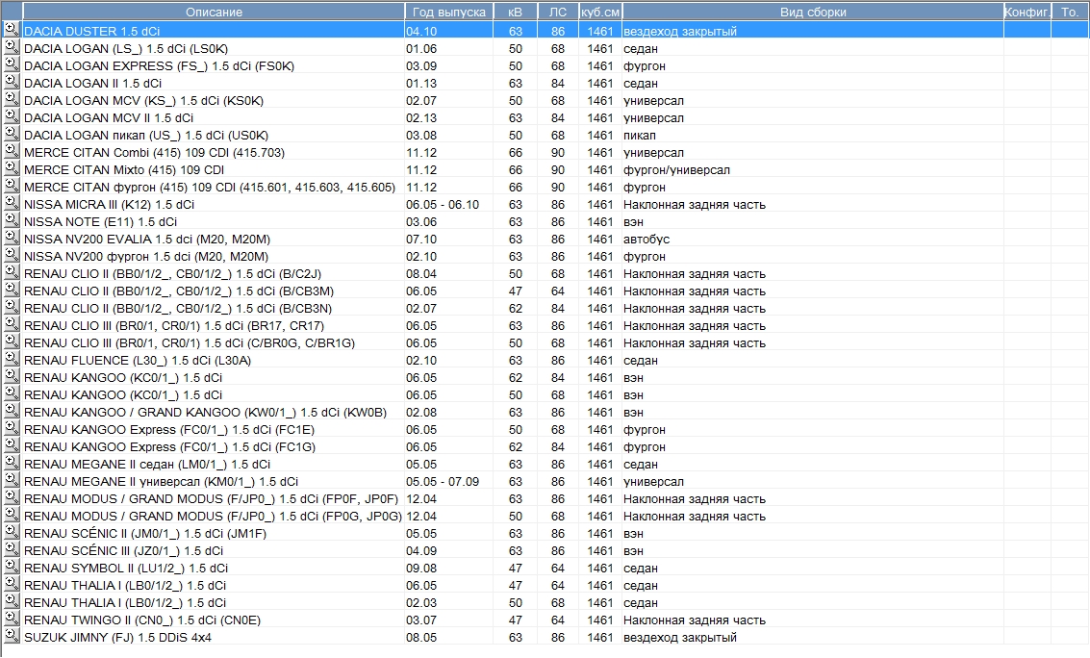Select RENAU KANGOO Express 1.5 dCi (FC1G)
Screen dimensions: 1090x658
coord(169,446)
